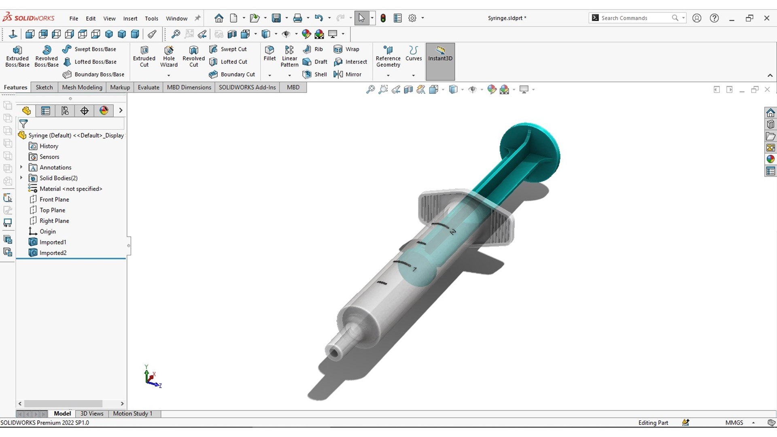Open the DimXpertManager tab icon
777x437 pixels.
pos(84,110)
